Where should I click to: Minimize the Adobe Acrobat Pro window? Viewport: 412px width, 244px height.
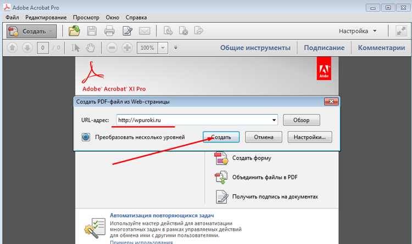[x=373, y=7]
